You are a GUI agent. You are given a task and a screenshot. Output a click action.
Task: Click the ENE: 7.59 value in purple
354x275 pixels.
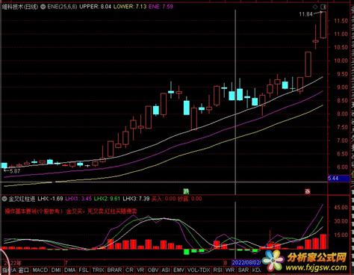coord(161,7)
